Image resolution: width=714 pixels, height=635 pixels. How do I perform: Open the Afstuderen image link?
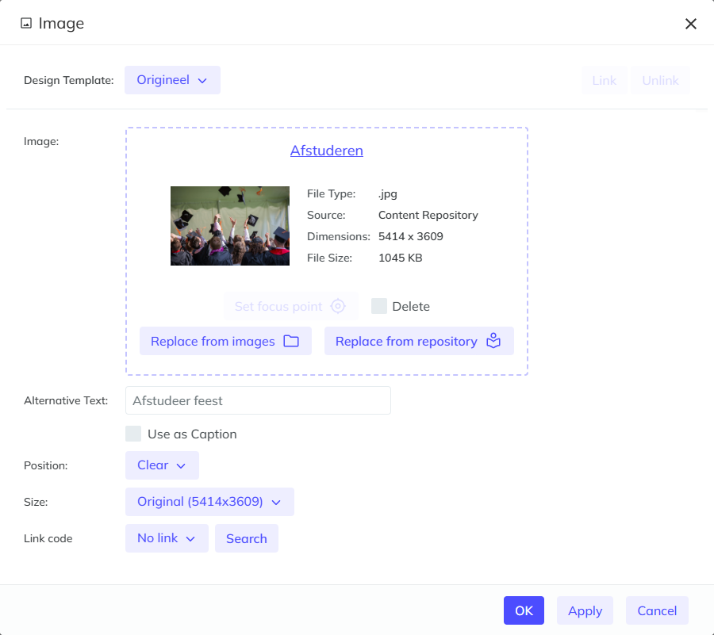[x=326, y=151]
